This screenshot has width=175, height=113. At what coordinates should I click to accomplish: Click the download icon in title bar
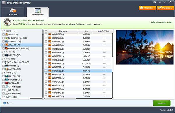pos(155,2)
